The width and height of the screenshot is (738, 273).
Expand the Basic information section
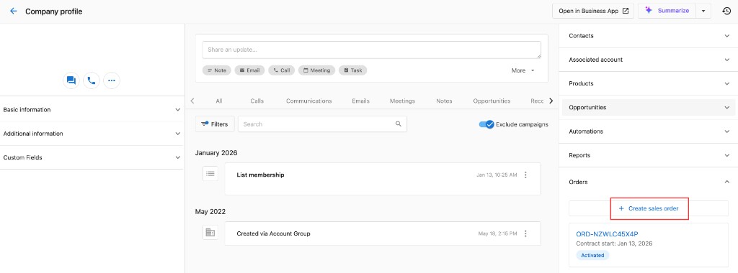click(x=92, y=110)
